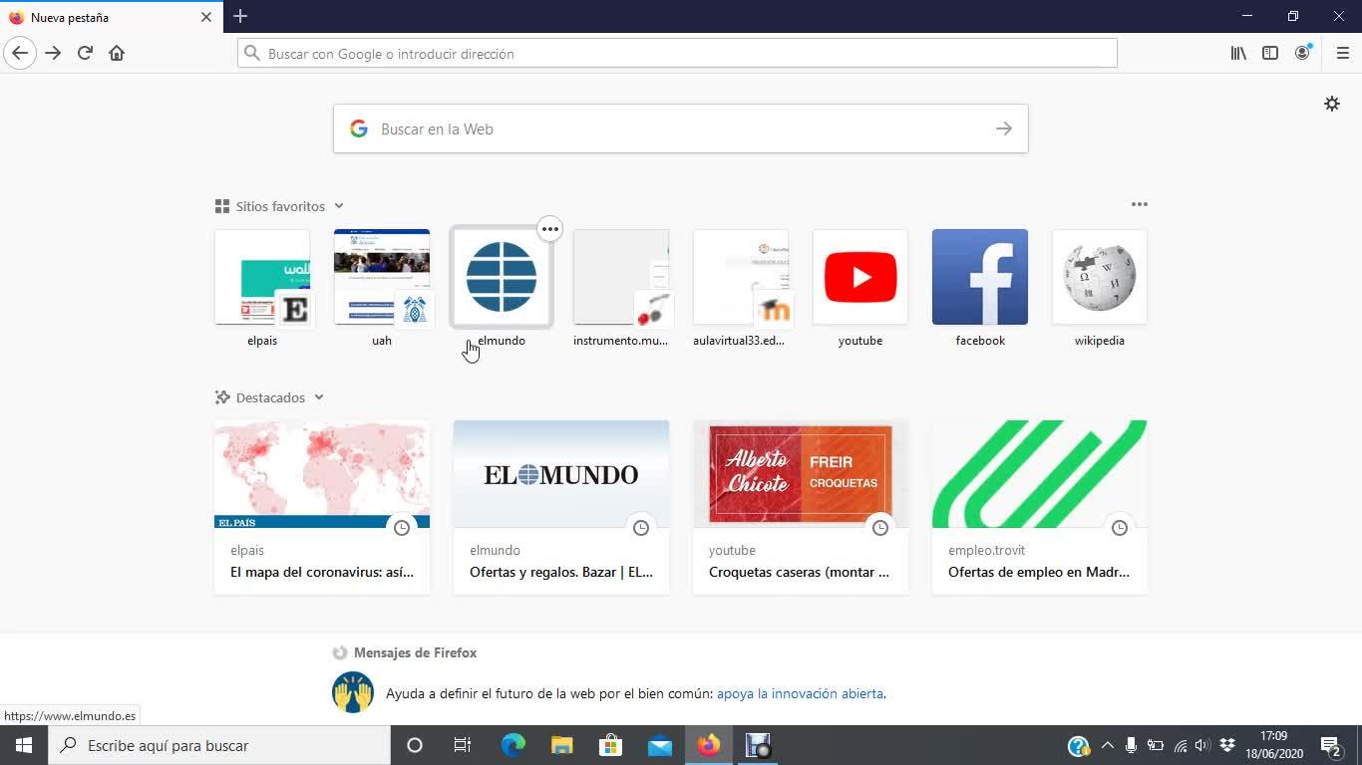Select the Nueva pestaña tab

tap(111, 17)
